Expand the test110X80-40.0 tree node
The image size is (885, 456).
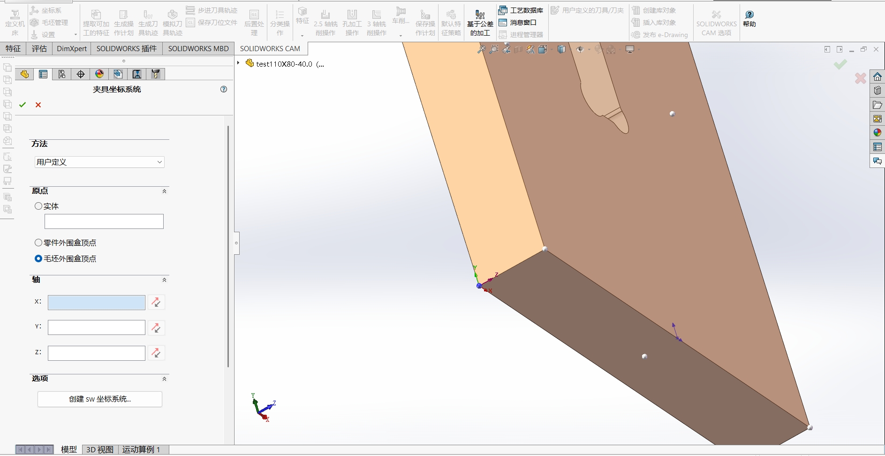click(x=238, y=63)
